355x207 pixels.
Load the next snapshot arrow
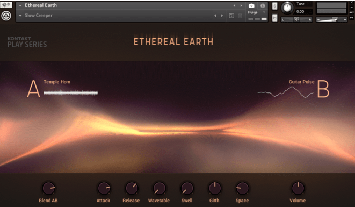point(222,16)
